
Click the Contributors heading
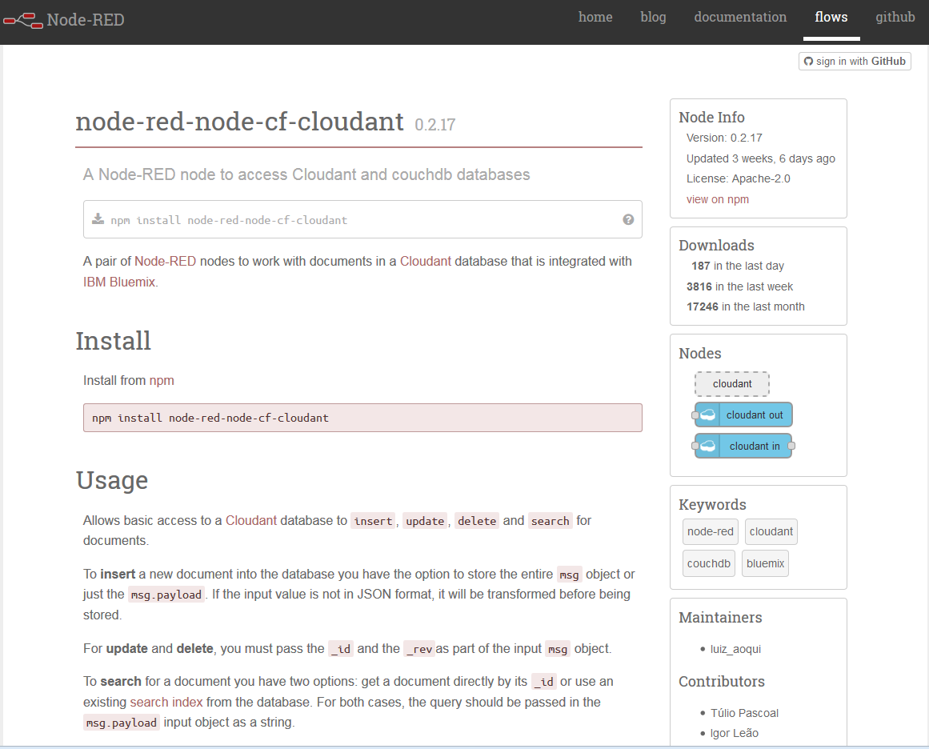coord(722,682)
